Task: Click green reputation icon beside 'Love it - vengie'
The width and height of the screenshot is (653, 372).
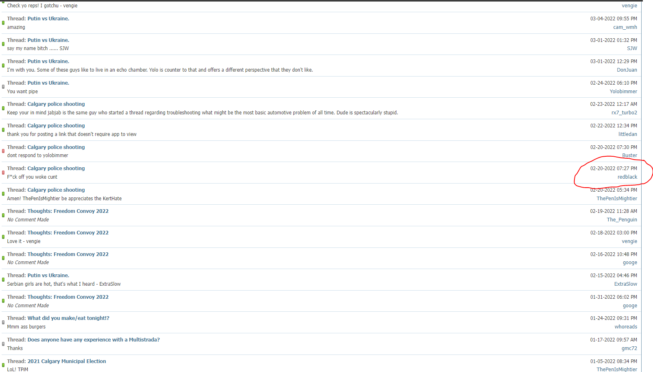Action: coord(3,237)
